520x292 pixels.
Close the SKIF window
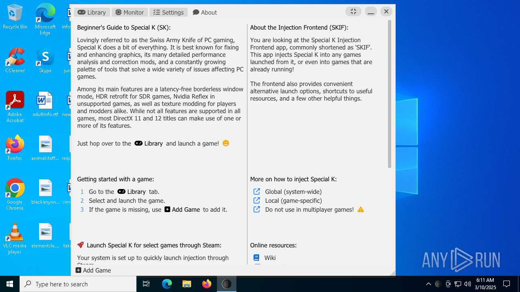(x=386, y=12)
